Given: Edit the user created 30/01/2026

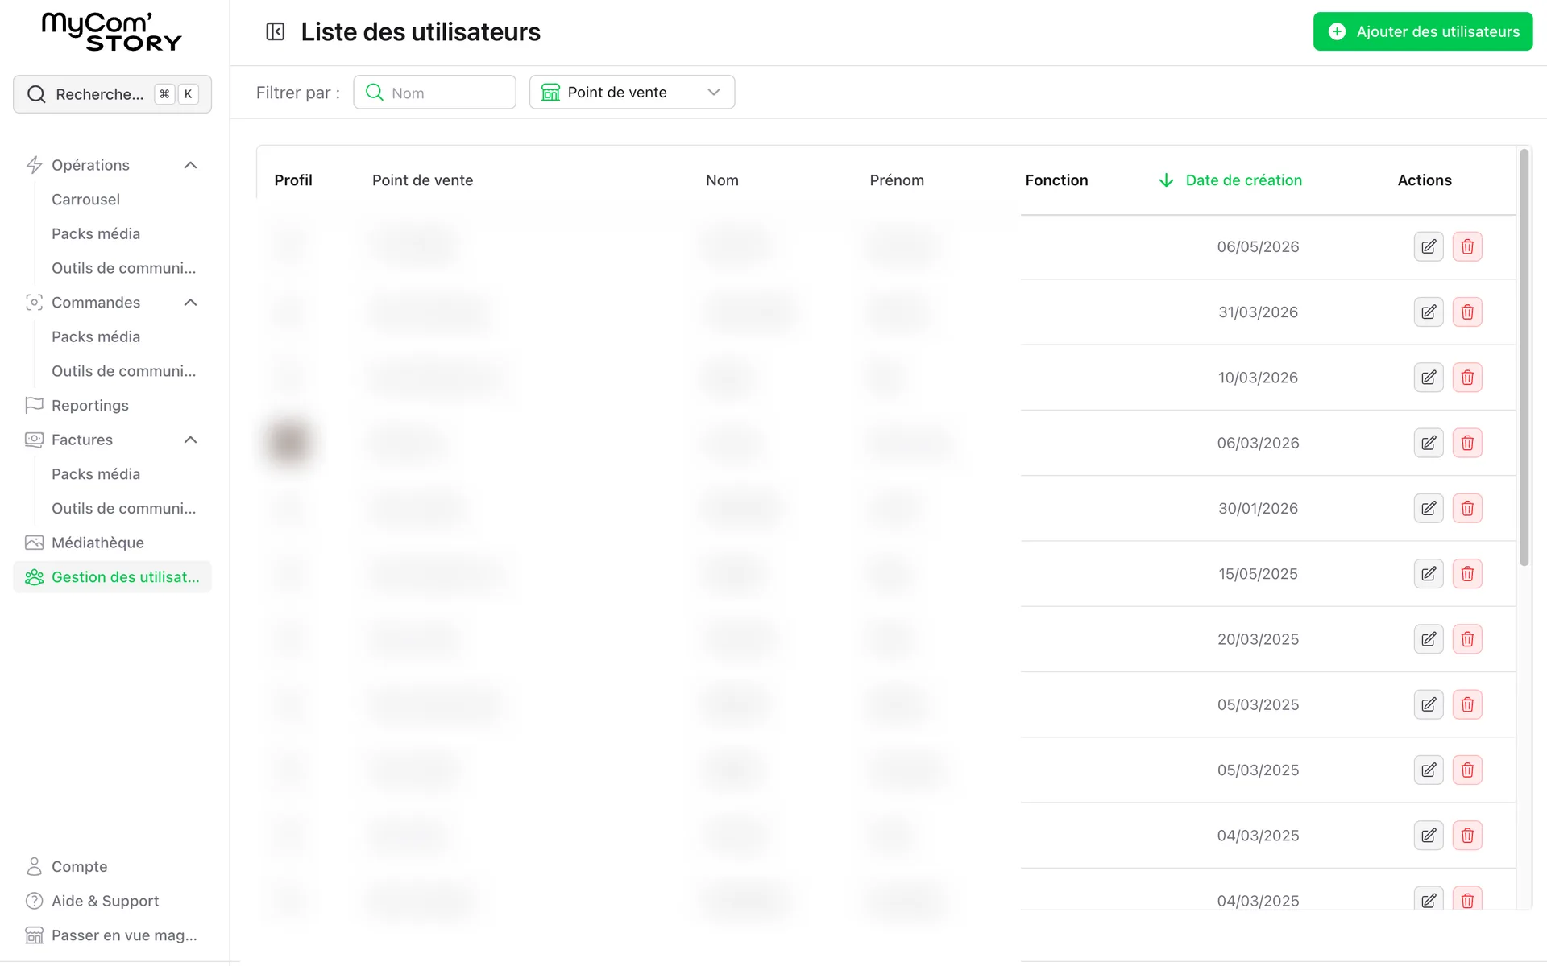Looking at the screenshot, I should [x=1429, y=508].
